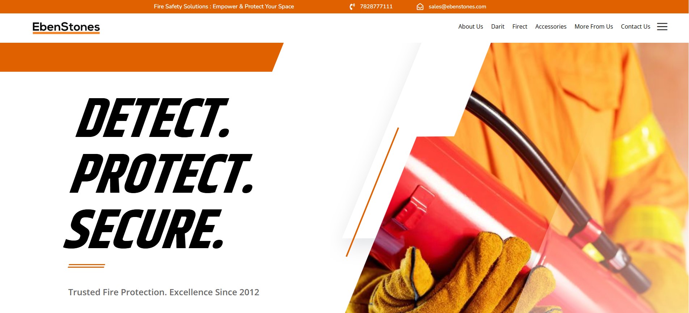The height and width of the screenshot is (313, 689).
Task: Click the email envelope icon
Action: [x=420, y=7]
